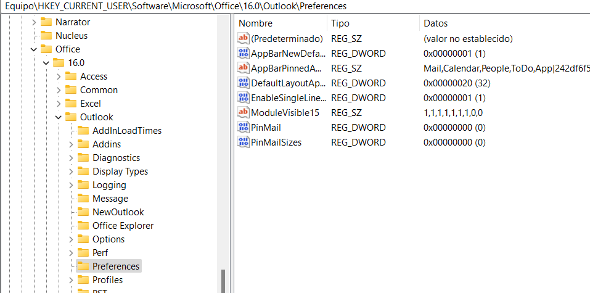Click the Profiles folder icon
Screen dimensions: 590x293
[83, 279]
